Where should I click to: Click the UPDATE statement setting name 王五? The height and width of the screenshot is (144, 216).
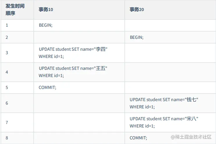(x=73, y=72)
